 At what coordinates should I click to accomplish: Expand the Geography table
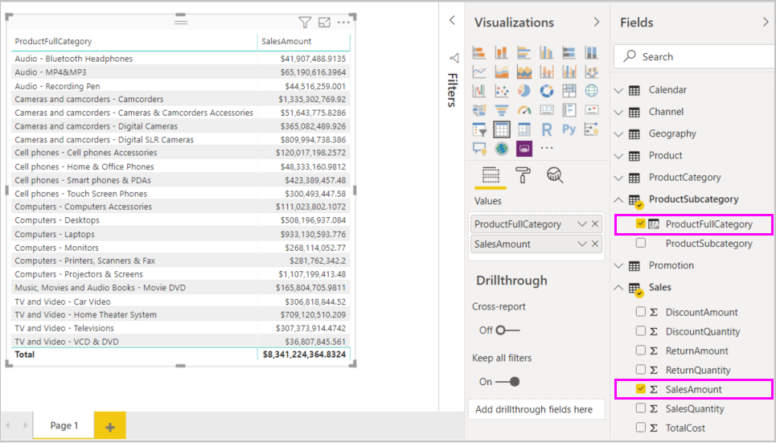coord(618,133)
